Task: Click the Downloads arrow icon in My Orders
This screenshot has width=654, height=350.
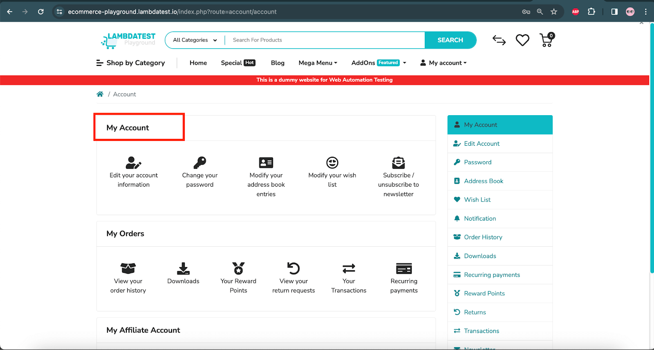Action: click(x=183, y=268)
